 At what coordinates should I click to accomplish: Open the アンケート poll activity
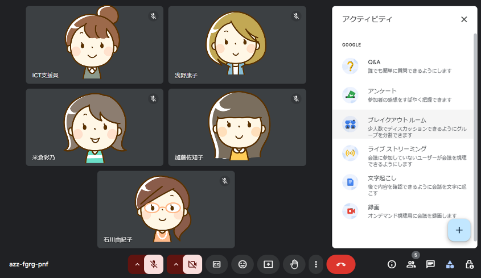pos(403,95)
